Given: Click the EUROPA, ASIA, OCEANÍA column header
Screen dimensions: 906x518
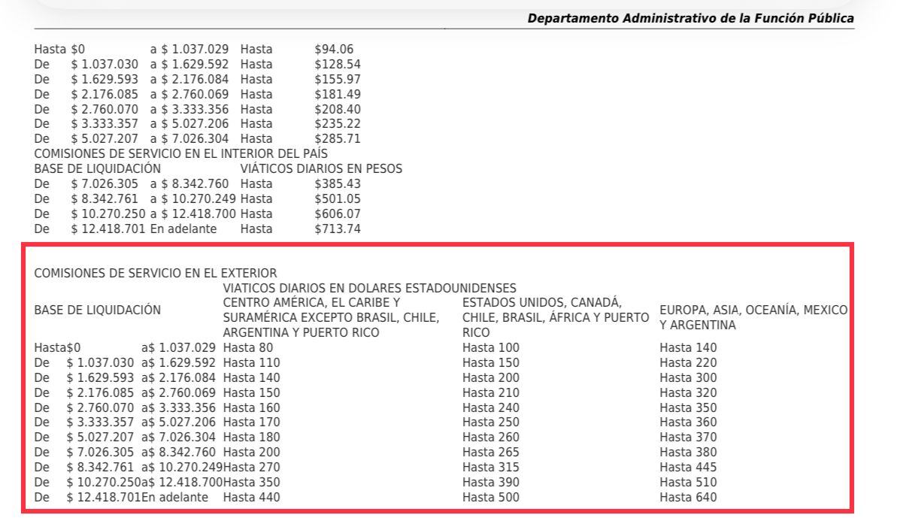Looking at the screenshot, I should click(753, 317).
